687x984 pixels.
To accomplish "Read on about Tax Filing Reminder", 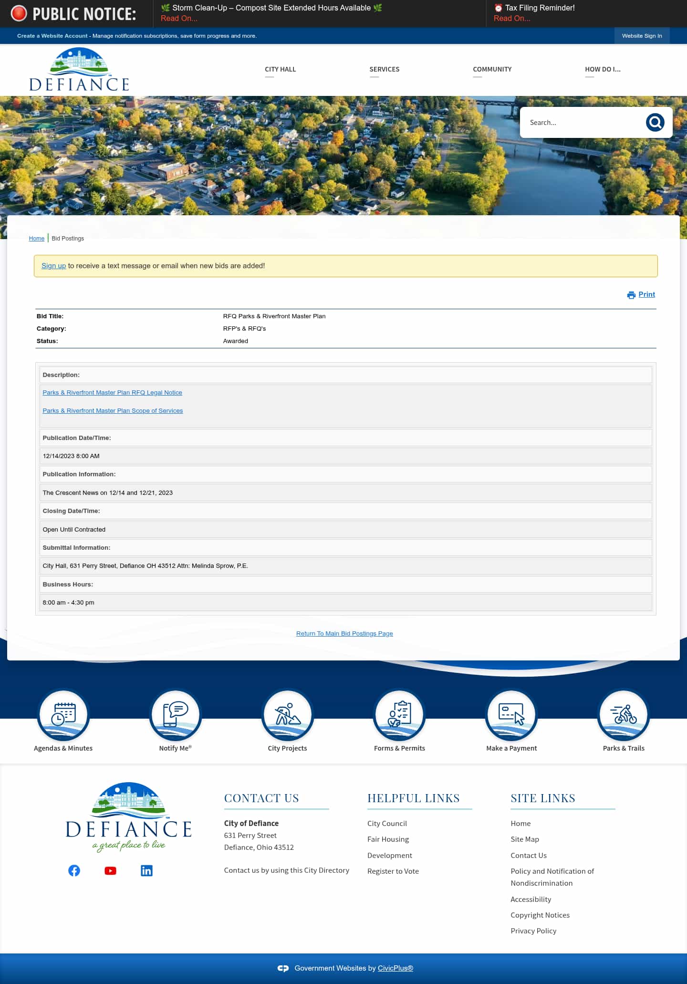I will pyautogui.click(x=512, y=18).
